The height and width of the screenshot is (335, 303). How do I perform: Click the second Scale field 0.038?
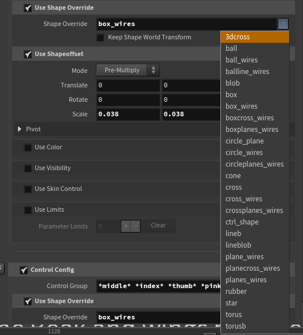pos(191,115)
